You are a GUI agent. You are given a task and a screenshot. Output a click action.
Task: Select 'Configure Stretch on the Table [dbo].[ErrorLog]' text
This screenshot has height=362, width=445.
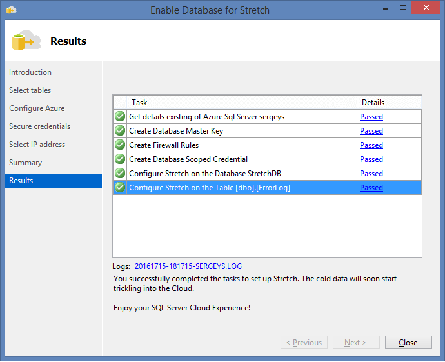(210, 188)
